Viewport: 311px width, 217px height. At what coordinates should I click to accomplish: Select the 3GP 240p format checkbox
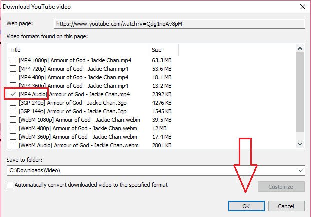click(13, 103)
